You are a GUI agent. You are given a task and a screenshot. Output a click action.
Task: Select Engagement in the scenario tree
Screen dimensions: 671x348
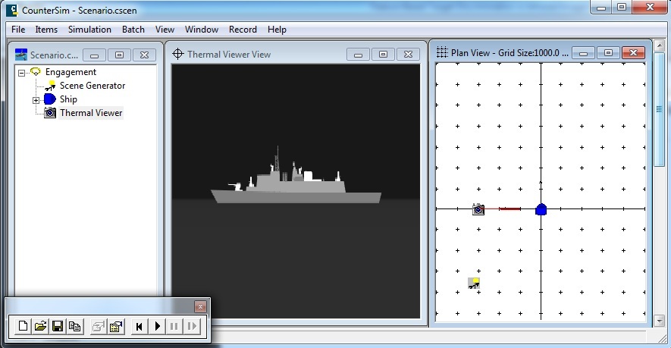pyautogui.click(x=71, y=72)
